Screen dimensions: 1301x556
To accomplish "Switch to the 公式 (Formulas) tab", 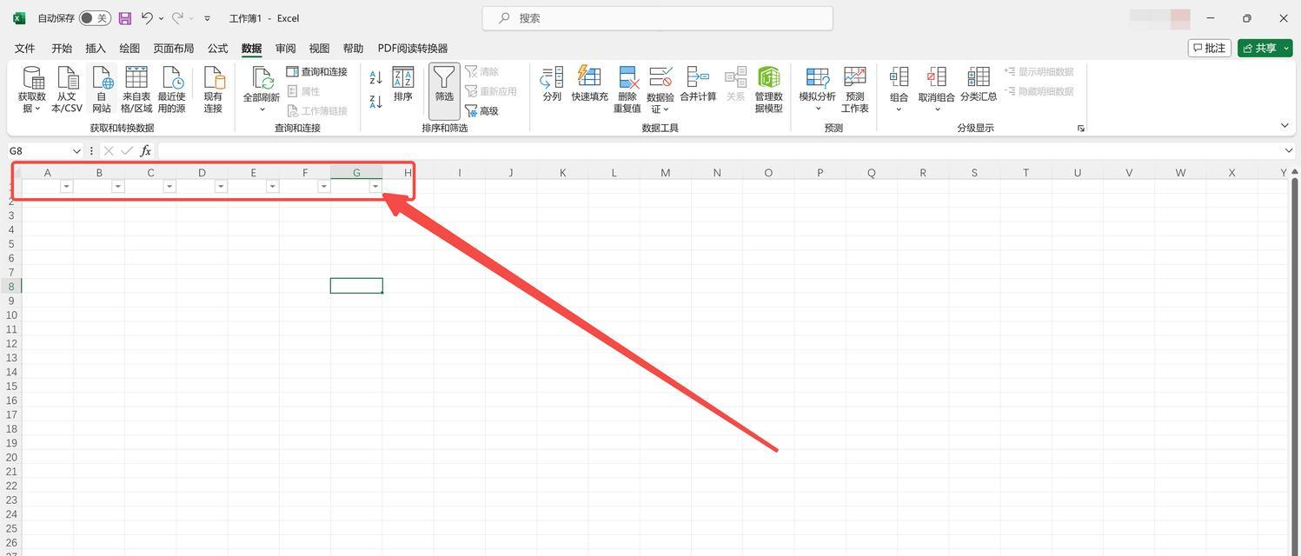I will pos(218,49).
